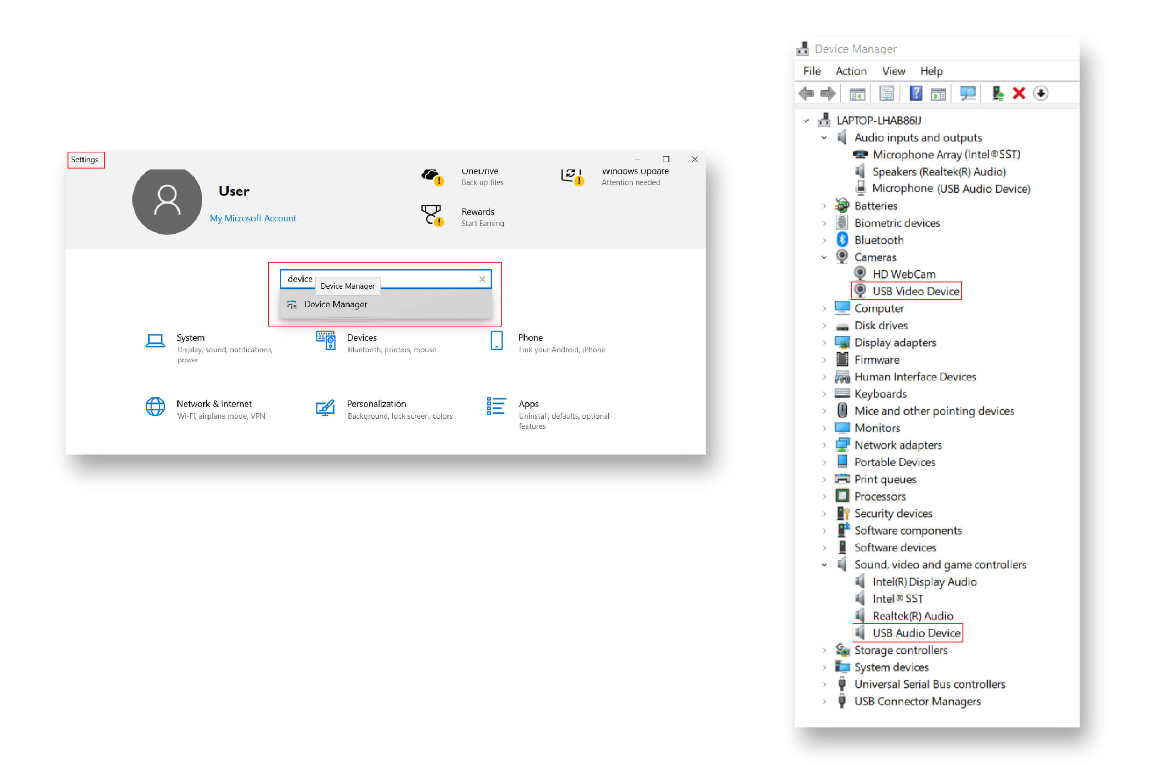Click the Human Interface Devices icon
Screen dimensions: 1149x766
(842, 377)
